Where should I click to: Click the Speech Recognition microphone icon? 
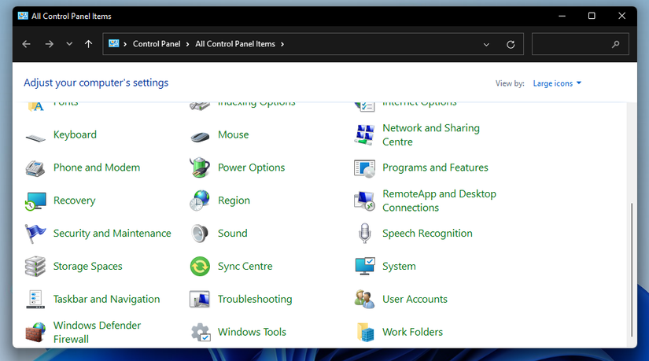pos(365,234)
